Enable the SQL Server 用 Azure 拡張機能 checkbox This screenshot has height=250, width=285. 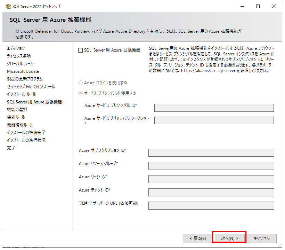pyautogui.click(x=81, y=50)
